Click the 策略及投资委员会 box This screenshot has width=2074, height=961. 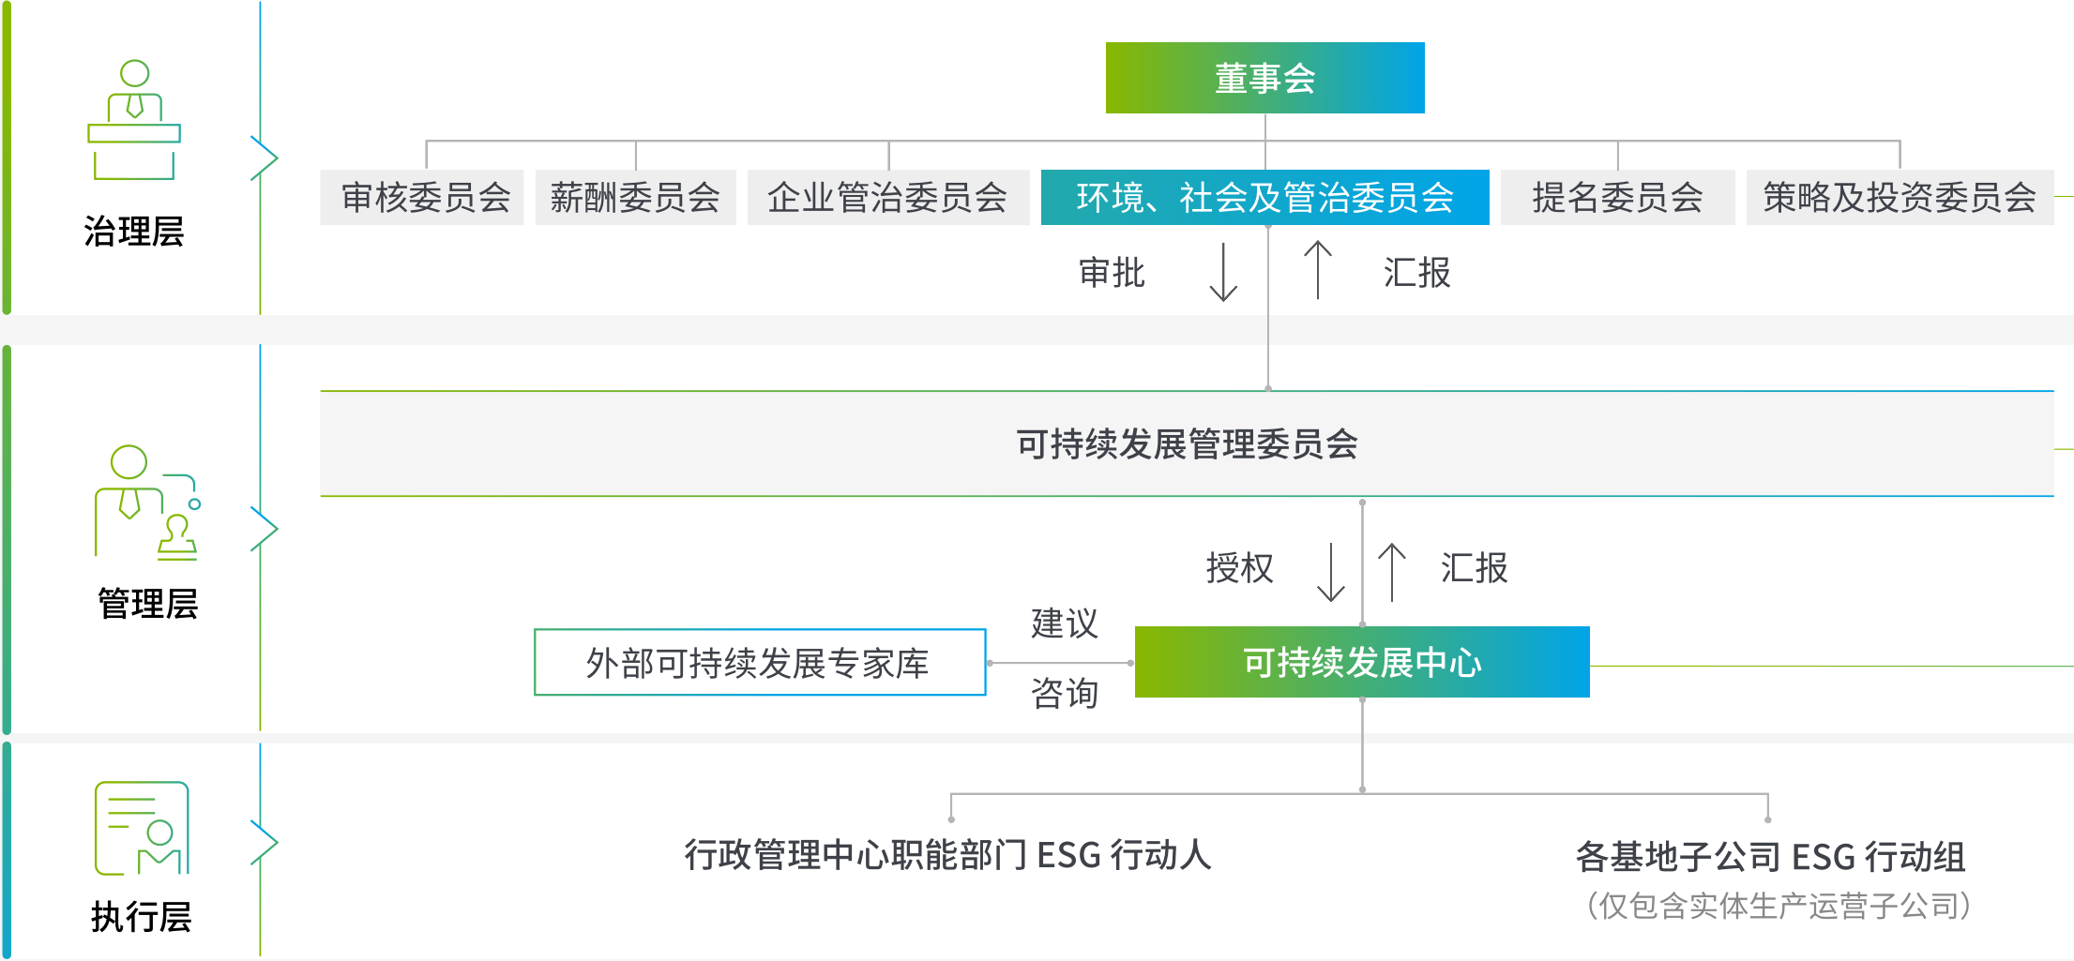click(x=1900, y=198)
